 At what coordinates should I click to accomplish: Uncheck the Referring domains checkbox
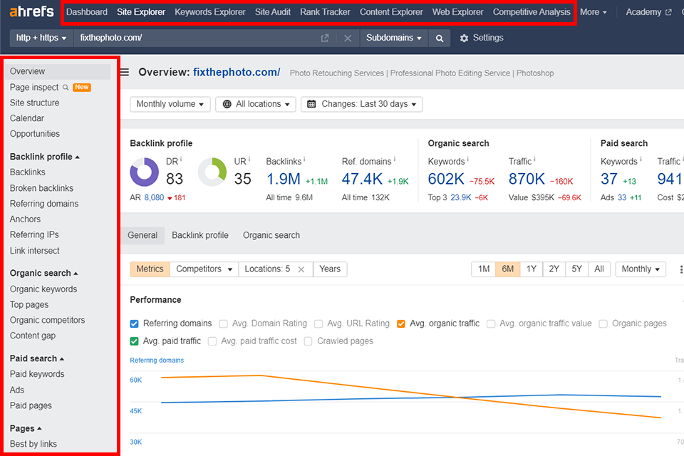(x=135, y=323)
